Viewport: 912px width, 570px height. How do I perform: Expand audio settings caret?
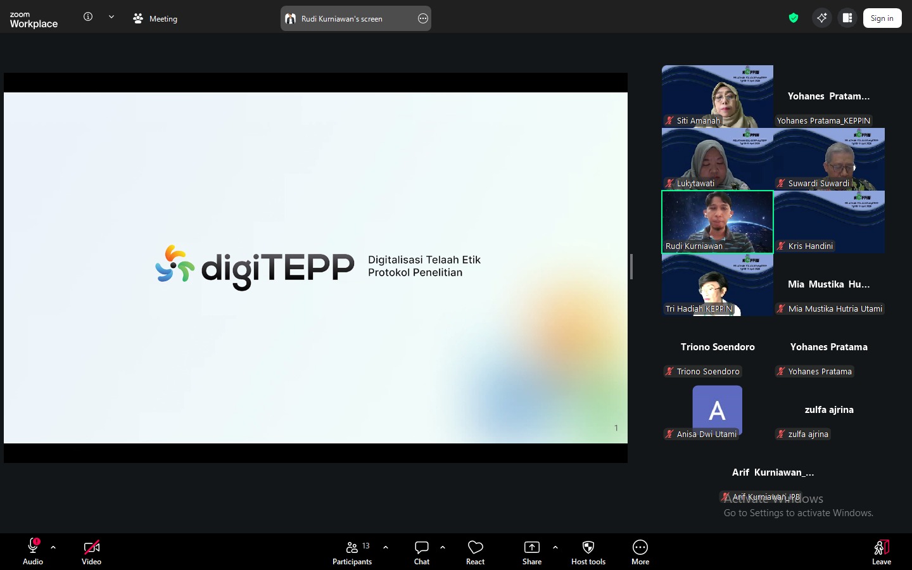pyautogui.click(x=53, y=547)
